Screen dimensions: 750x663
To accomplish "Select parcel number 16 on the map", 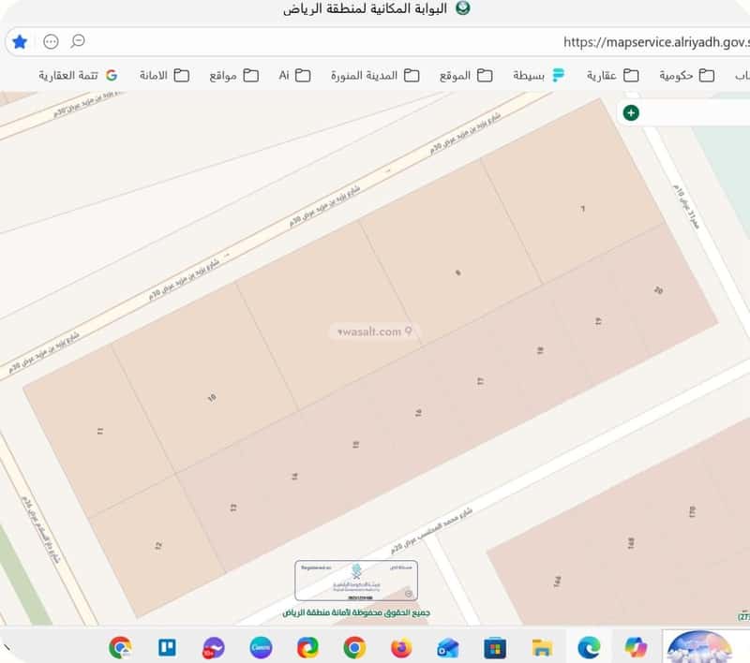I will tap(418, 412).
